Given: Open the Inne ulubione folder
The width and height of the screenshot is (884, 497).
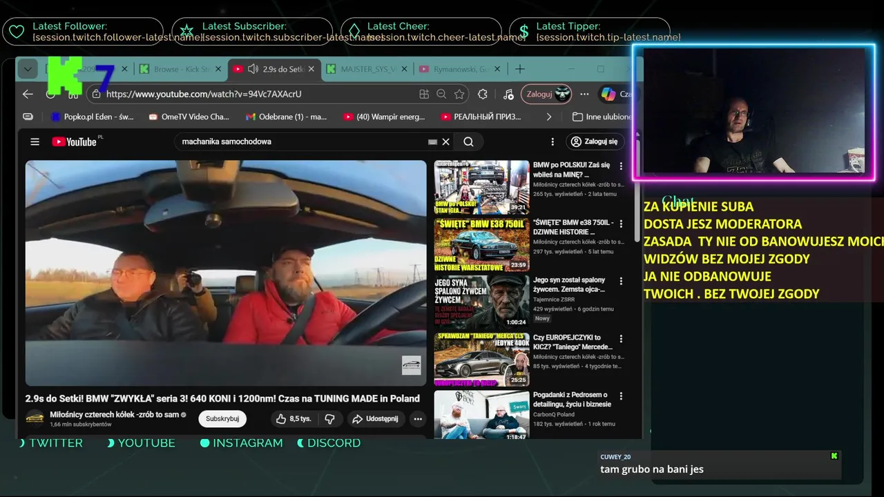Looking at the screenshot, I should [x=602, y=117].
